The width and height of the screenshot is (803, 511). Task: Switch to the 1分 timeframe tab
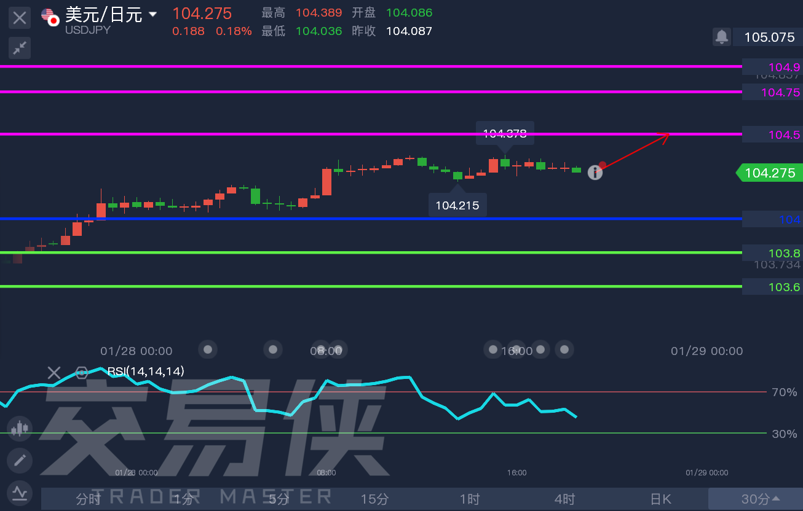(183, 499)
